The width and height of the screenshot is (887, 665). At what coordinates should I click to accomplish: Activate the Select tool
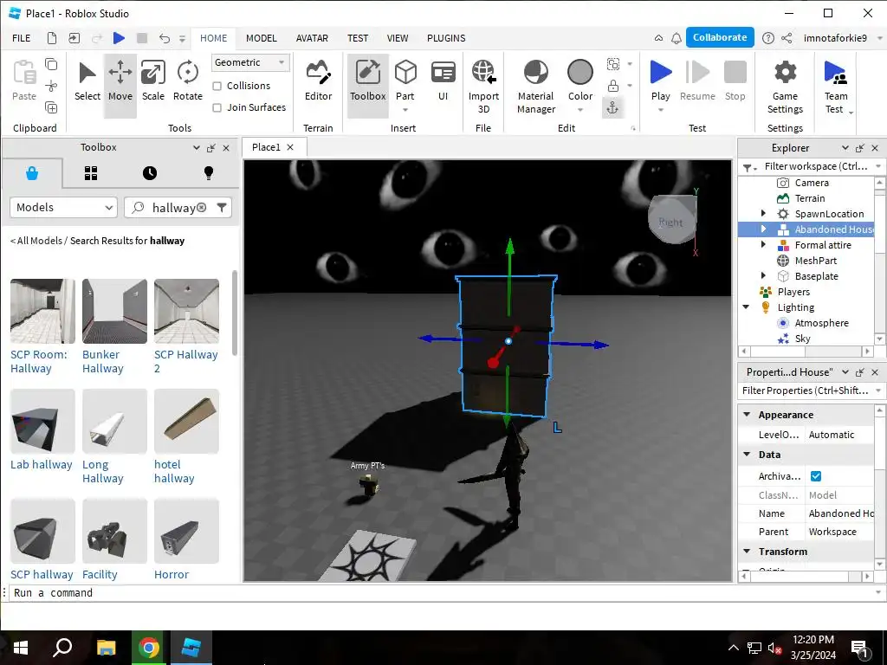click(x=87, y=82)
